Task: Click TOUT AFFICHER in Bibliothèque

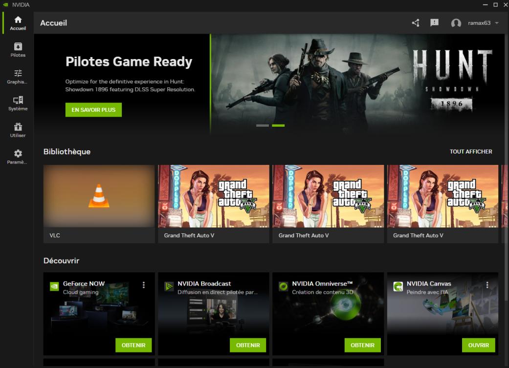Action: coord(470,152)
